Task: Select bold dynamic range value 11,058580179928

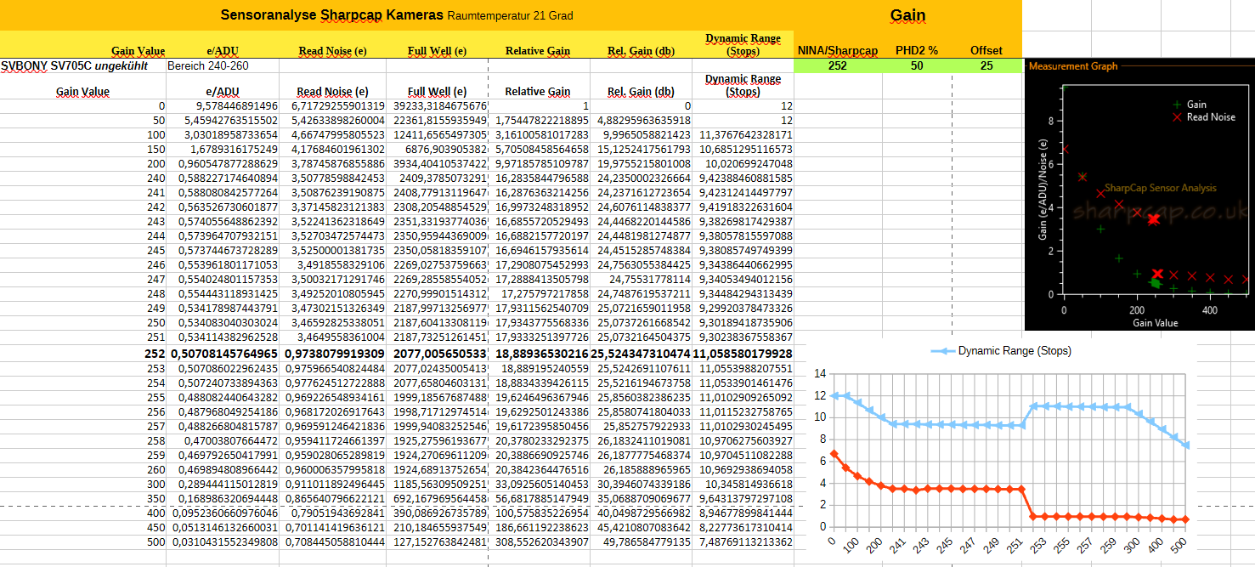Action: click(x=743, y=353)
